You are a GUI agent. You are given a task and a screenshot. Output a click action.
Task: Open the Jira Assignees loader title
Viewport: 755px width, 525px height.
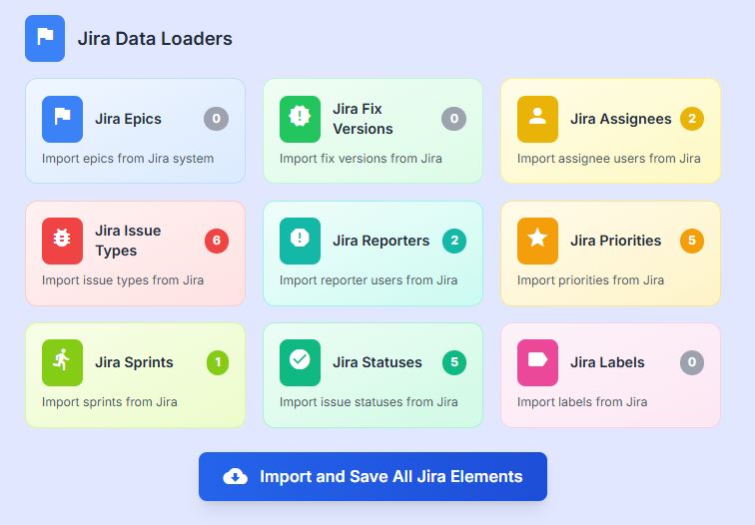tap(620, 119)
